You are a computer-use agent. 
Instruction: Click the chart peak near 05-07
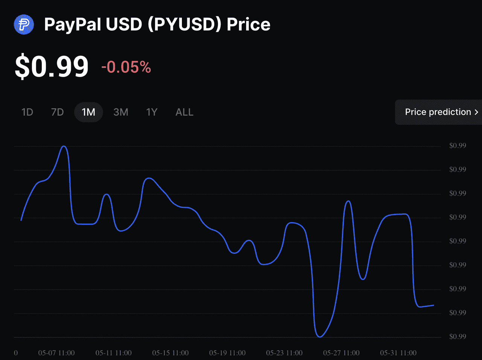click(x=64, y=146)
